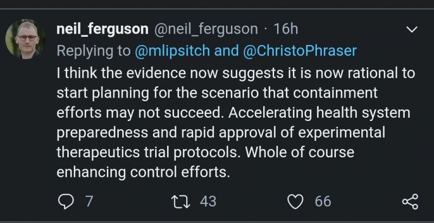Viewport: 434px width, 223px height.
Task: Open neil_ferguson's profile picture
Action: (x=25, y=40)
